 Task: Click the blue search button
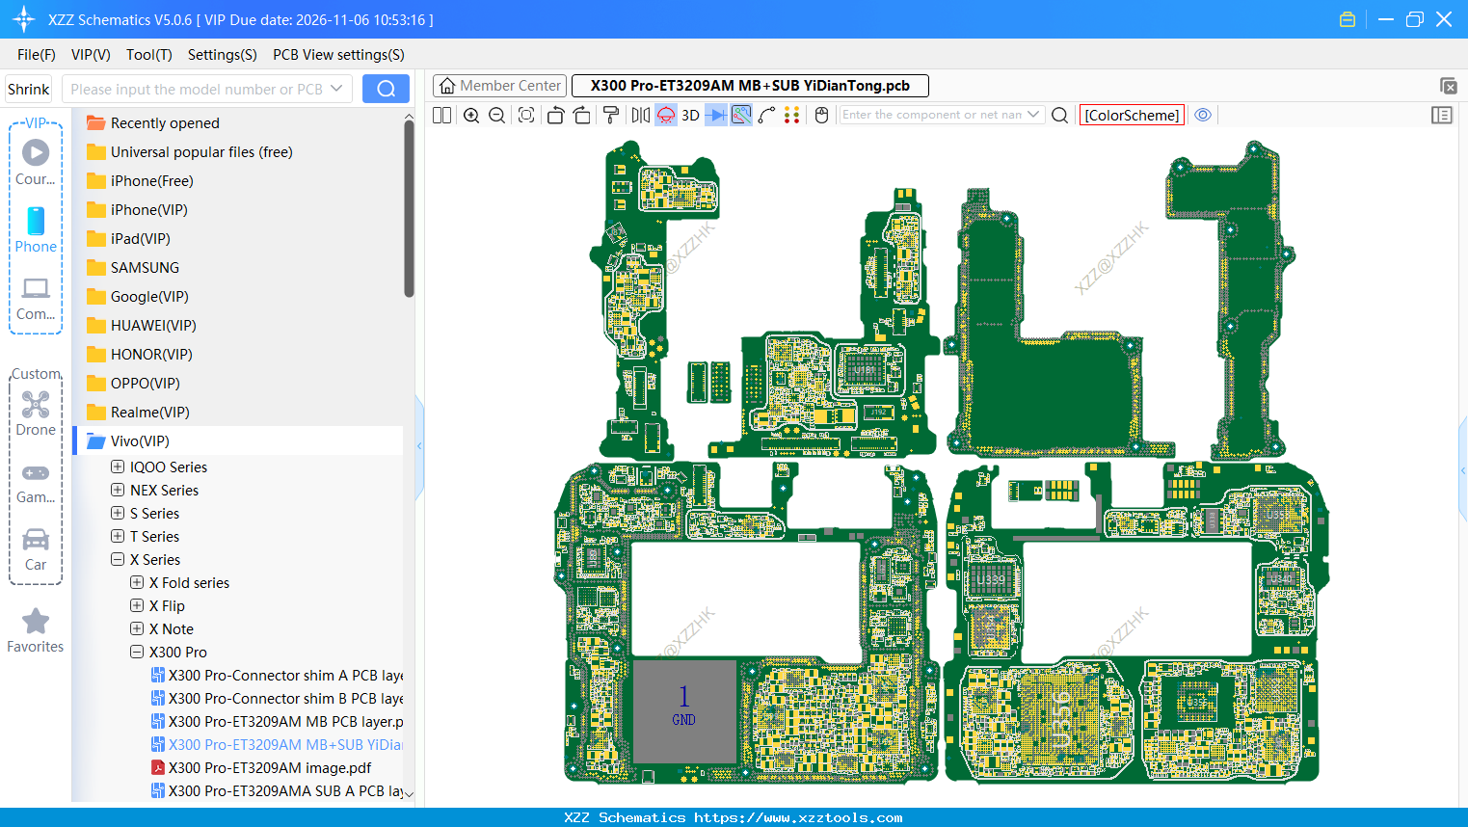point(386,89)
